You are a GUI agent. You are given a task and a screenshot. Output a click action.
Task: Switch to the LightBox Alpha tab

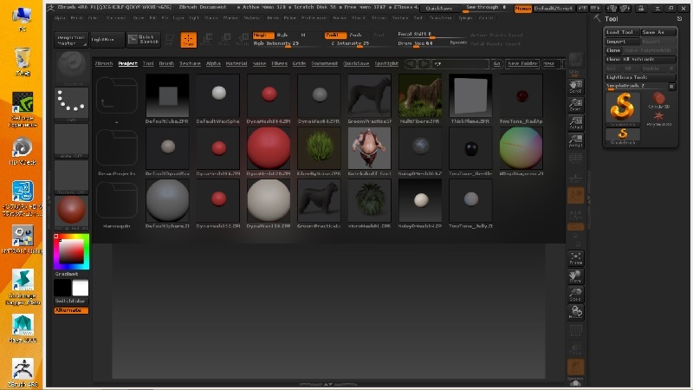[213, 63]
